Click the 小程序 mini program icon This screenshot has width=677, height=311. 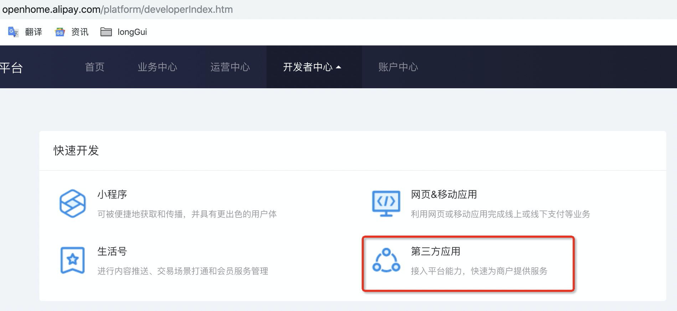point(73,204)
